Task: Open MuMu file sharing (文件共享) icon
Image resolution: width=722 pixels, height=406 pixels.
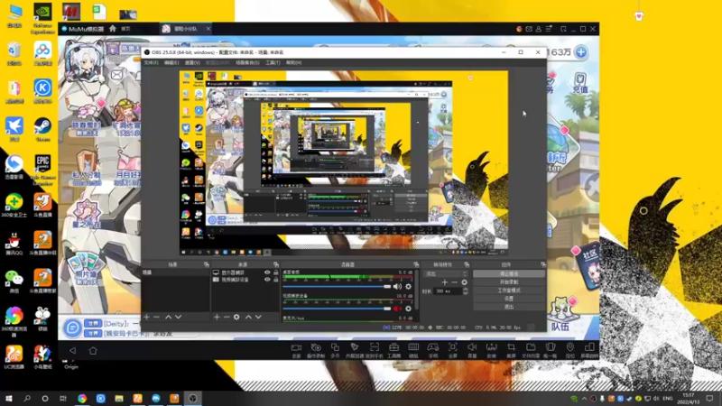Action: point(531,350)
